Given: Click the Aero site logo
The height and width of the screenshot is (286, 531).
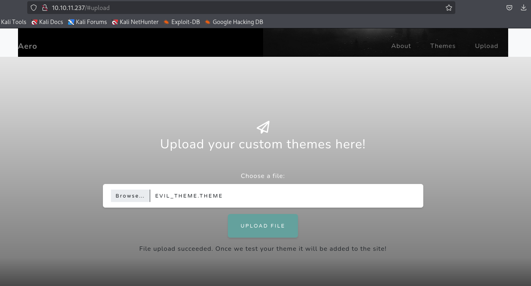Looking at the screenshot, I should coord(28,46).
